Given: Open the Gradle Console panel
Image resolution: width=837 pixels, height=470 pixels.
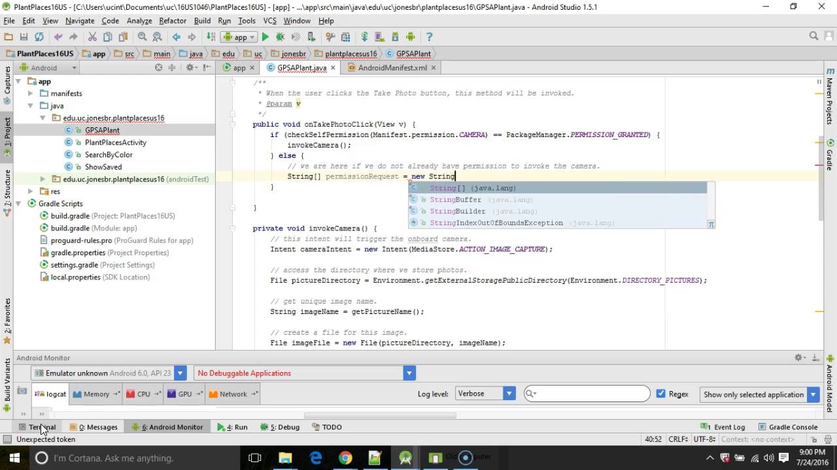Looking at the screenshot, I should (788, 427).
